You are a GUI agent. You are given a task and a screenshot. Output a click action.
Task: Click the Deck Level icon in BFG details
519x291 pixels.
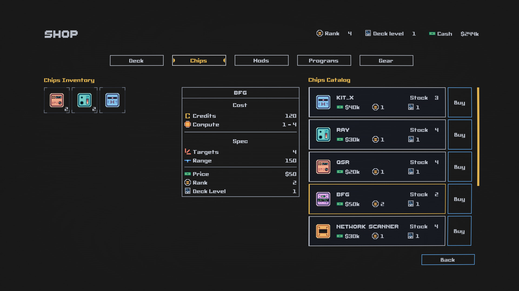point(188,191)
